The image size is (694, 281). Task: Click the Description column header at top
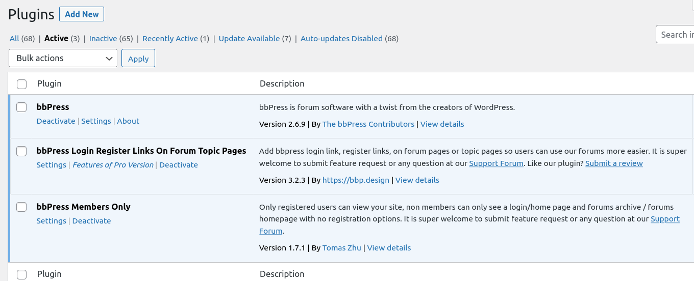pyautogui.click(x=282, y=83)
